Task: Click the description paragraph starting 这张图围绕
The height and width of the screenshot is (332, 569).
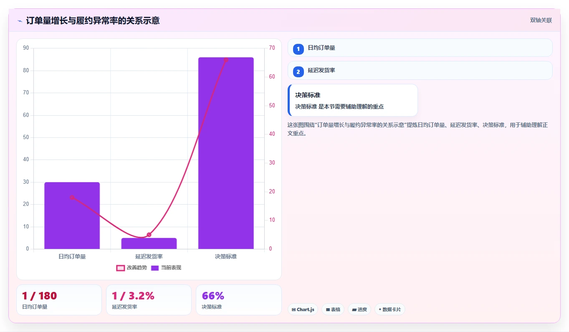Action: (x=417, y=129)
